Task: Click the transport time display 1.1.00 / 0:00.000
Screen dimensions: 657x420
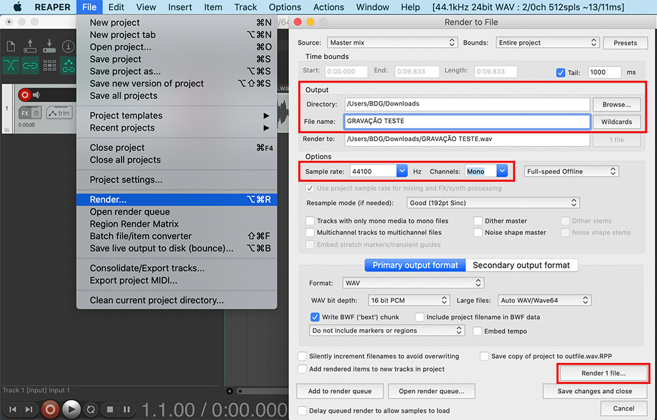Action: (x=215, y=409)
